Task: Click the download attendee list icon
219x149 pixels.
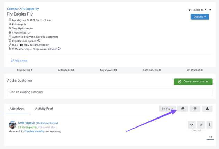Action: (207, 109)
